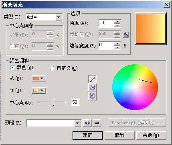Open help with the 帮助 button
172x145 pixels.
tap(151, 135)
